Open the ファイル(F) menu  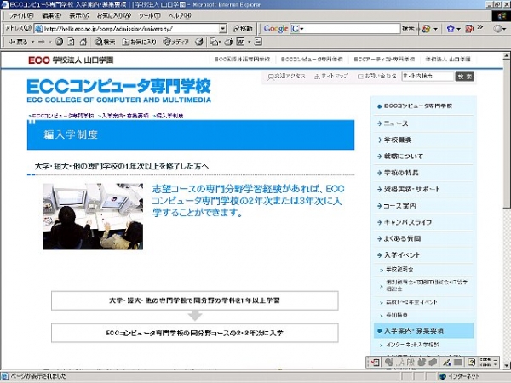(x=21, y=15)
